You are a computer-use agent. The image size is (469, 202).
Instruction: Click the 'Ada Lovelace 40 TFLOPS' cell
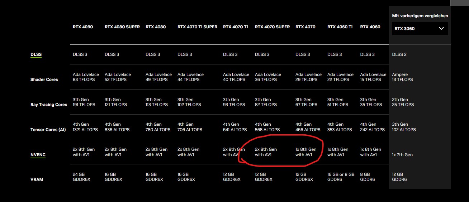pyautogui.click(x=236, y=77)
